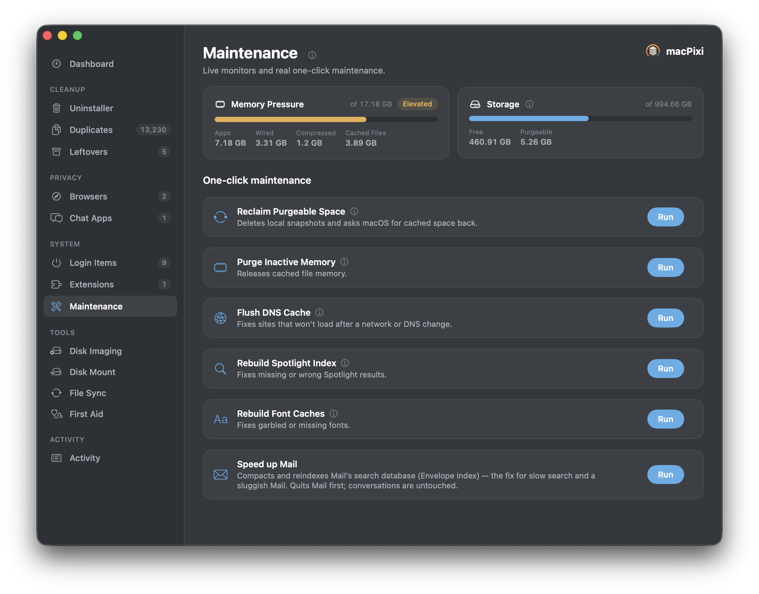This screenshot has height=594, width=759.
Task: Click the One-click maintenance heading
Action: click(x=257, y=180)
